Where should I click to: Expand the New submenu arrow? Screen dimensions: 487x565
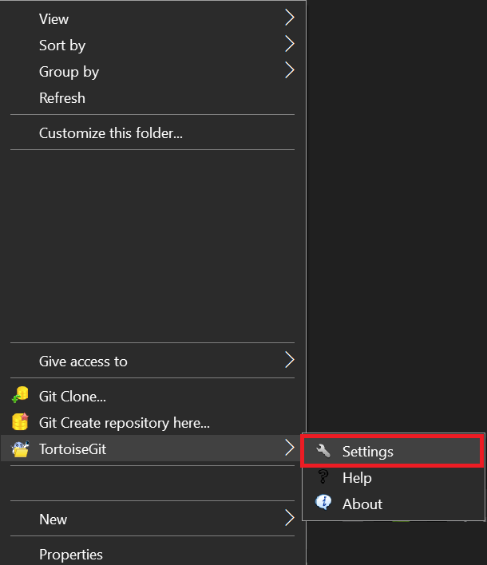[x=290, y=518]
